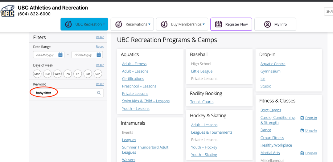The height and width of the screenshot is (162, 333).
Task: Expand the Buy Memberships dropdown arrow
Action: click(204, 24)
